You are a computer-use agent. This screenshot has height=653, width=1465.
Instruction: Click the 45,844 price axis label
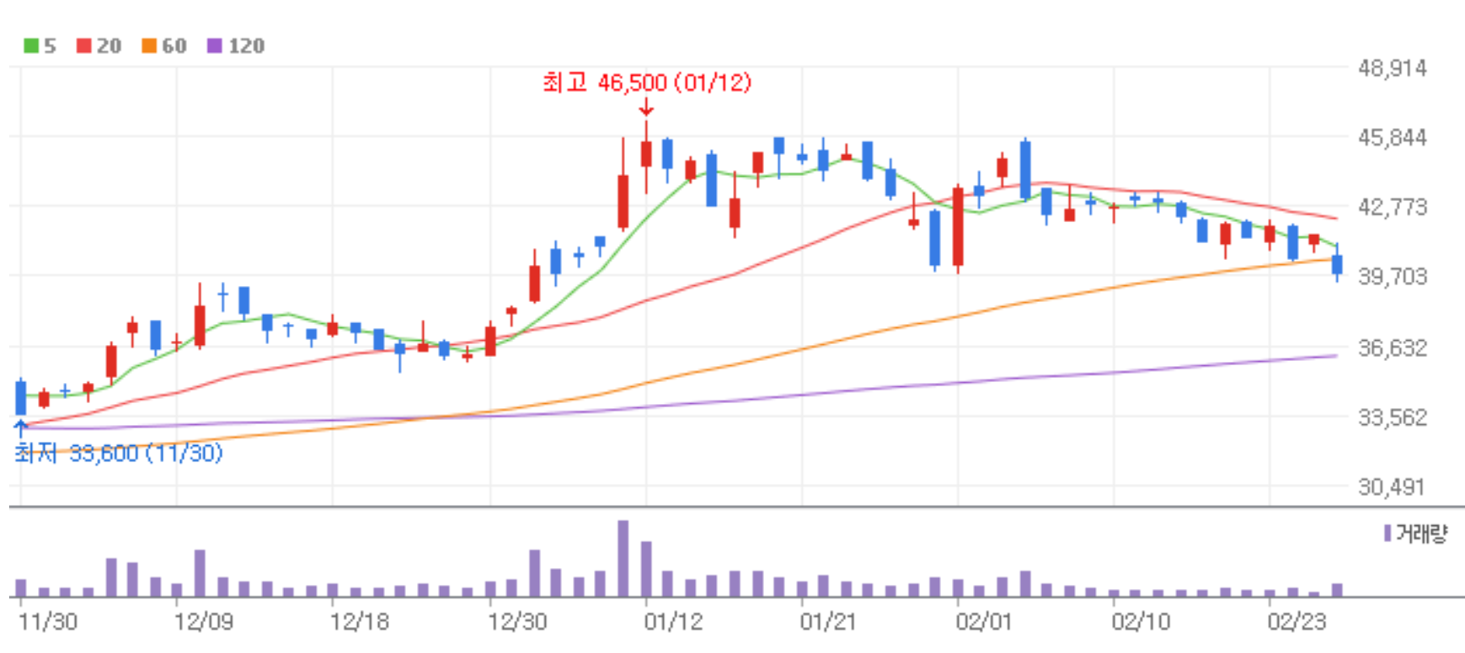[1393, 137]
